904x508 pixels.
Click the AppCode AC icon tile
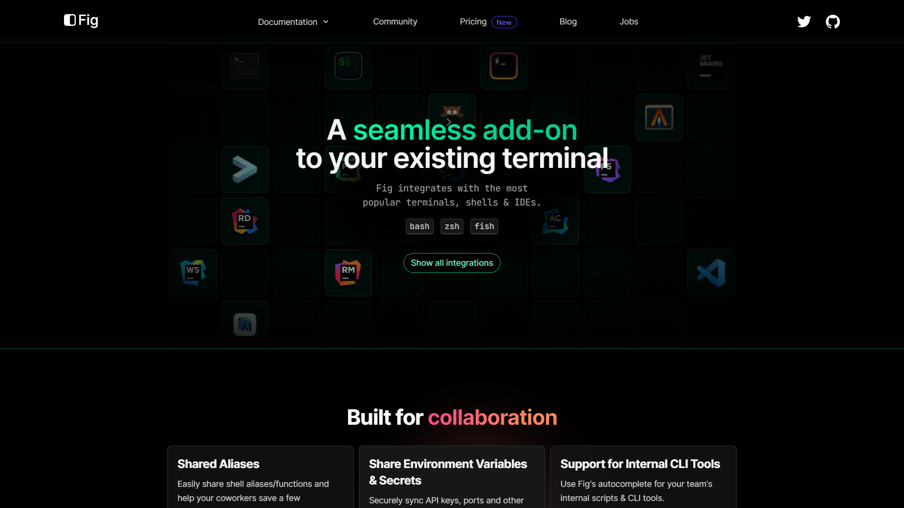click(556, 221)
